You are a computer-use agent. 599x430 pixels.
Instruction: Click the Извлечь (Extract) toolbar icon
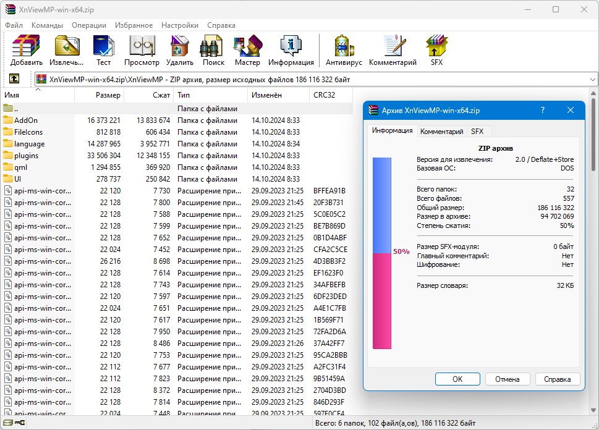(x=67, y=51)
